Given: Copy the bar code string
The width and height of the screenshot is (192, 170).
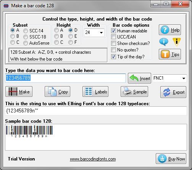Looking at the screenshot, I should 57,91.
